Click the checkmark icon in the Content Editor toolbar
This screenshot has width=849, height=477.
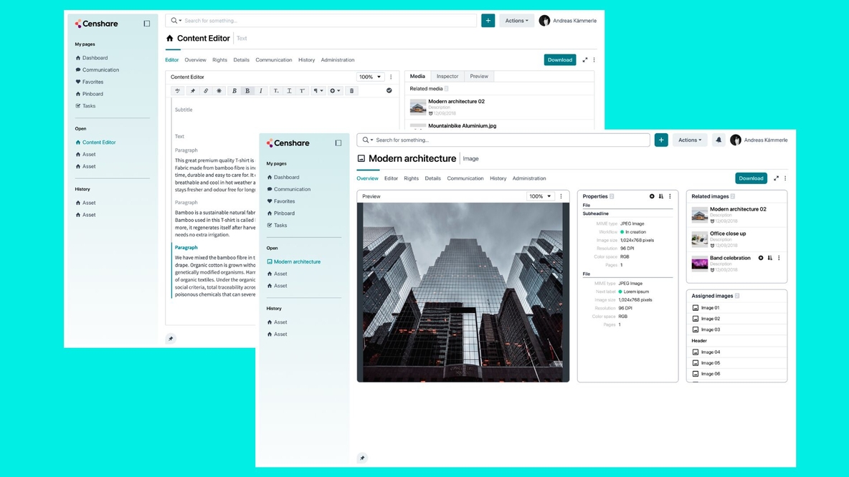tap(389, 91)
